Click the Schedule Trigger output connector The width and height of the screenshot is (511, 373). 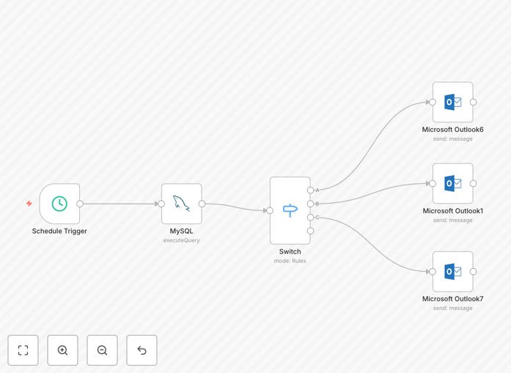pyautogui.click(x=80, y=204)
